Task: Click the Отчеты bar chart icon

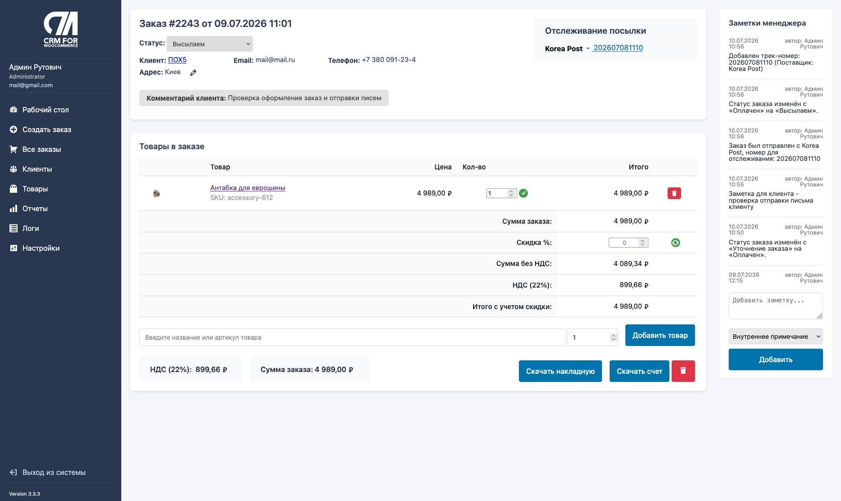Action: coord(13,208)
